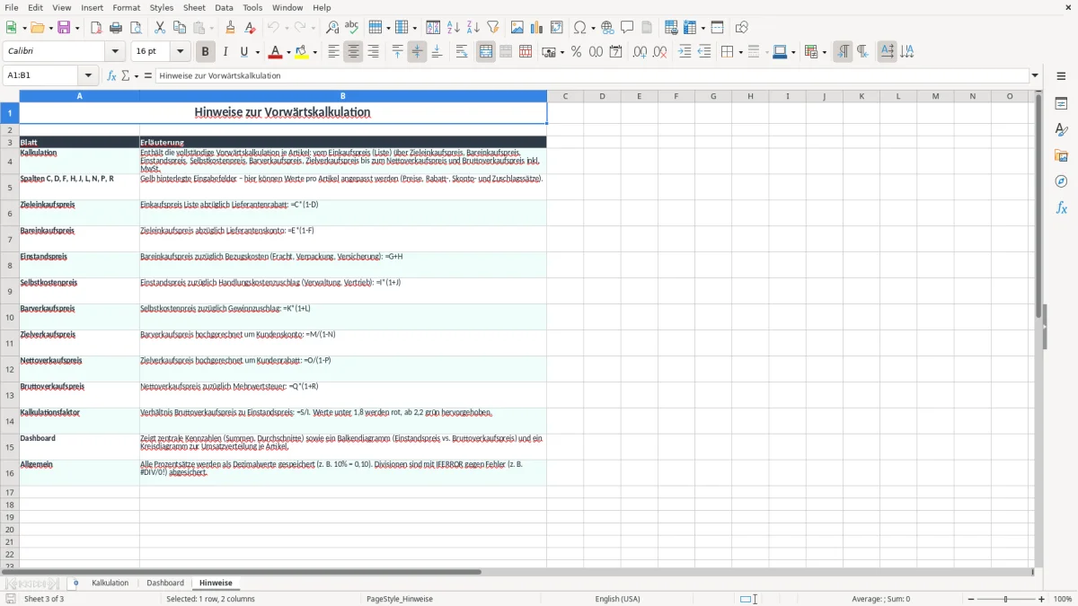Click column header C

(x=565, y=96)
